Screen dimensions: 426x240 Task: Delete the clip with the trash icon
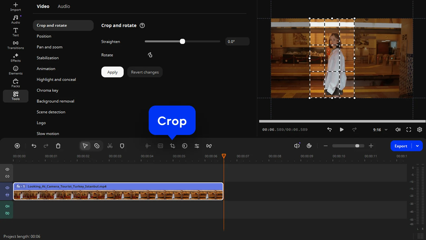(x=58, y=146)
